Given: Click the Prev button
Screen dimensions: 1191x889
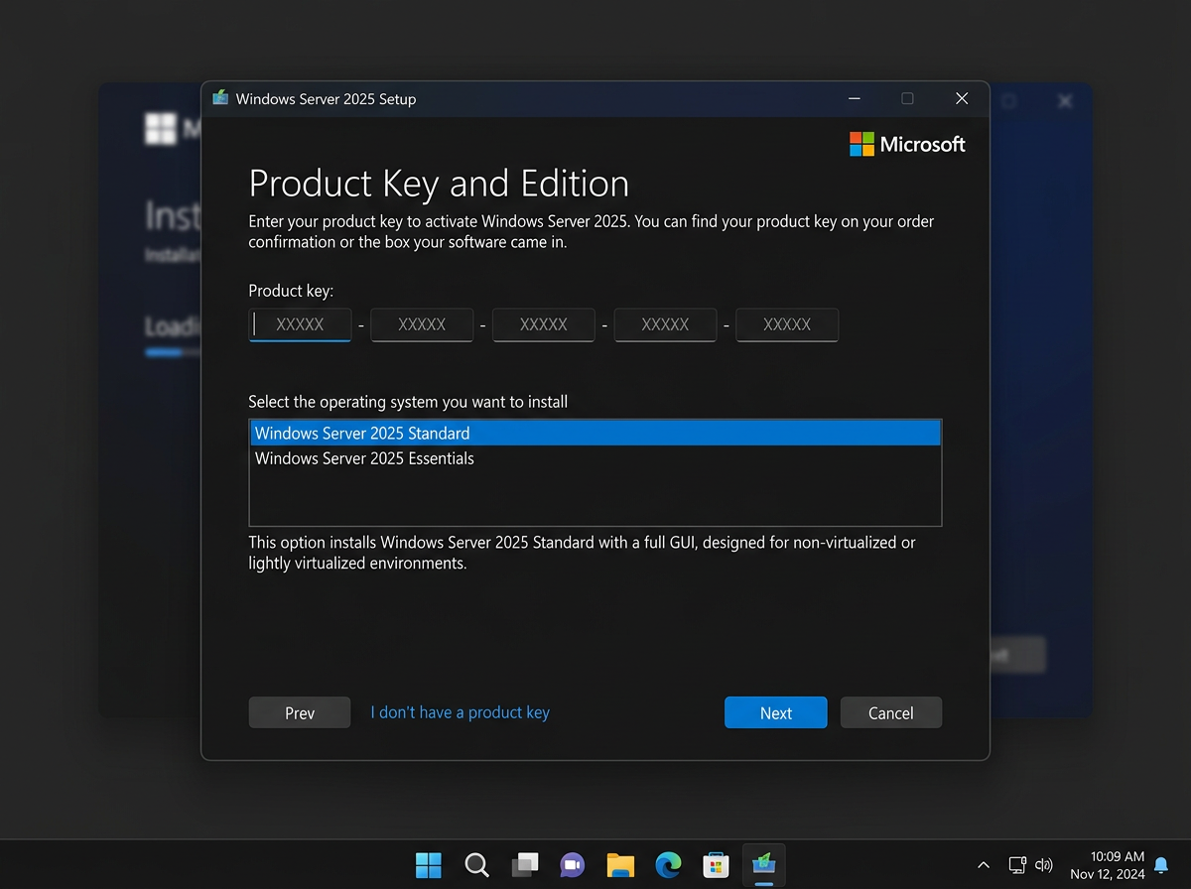Looking at the screenshot, I should tap(300, 712).
